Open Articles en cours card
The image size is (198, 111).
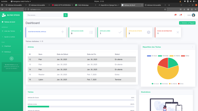[x=82, y=32]
